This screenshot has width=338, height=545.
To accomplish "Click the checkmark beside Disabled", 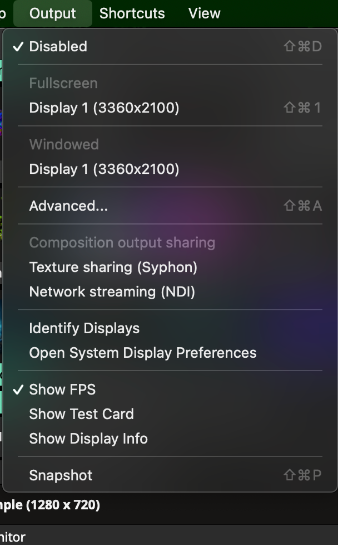I will pos(18,47).
